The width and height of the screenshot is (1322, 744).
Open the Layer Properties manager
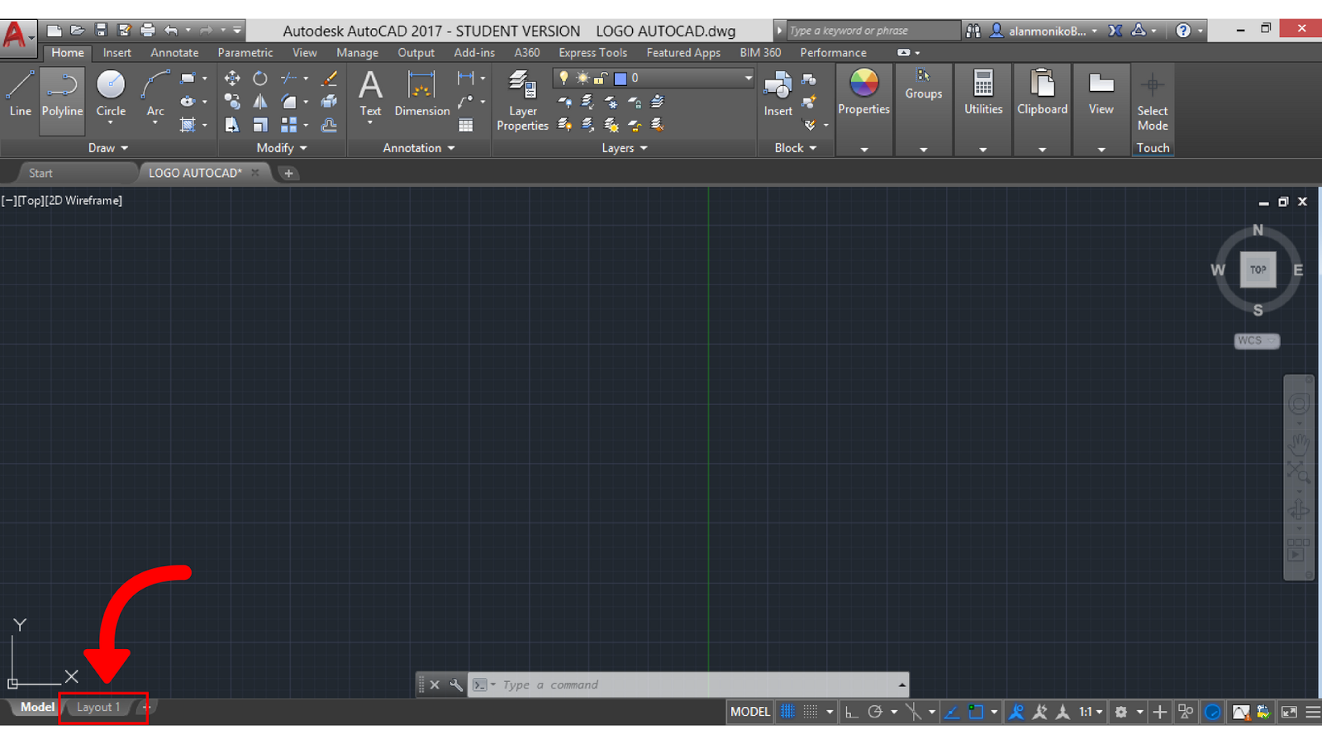(x=522, y=99)
